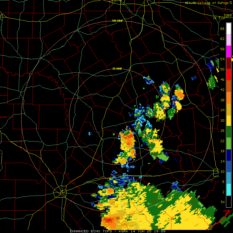Click the "62" legend value
The image size is (233, 233).
pyautogui.click(x=222, y=39)
